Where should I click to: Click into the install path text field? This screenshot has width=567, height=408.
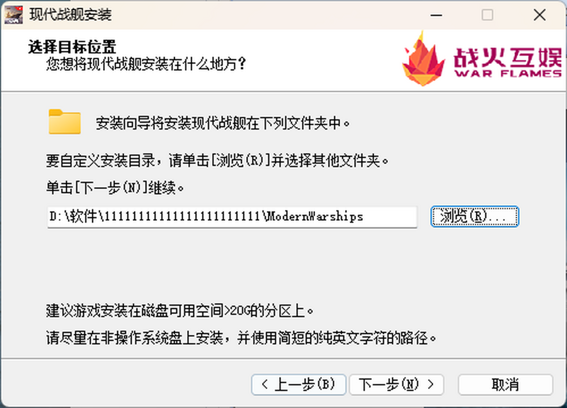pos(232,217)
